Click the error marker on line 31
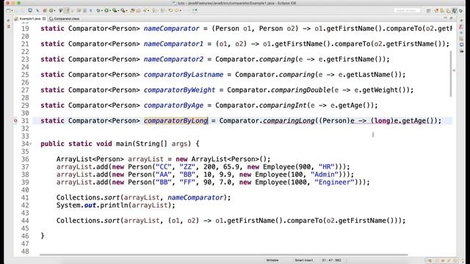Screen dimensions: 470x264 pos(15,120)
